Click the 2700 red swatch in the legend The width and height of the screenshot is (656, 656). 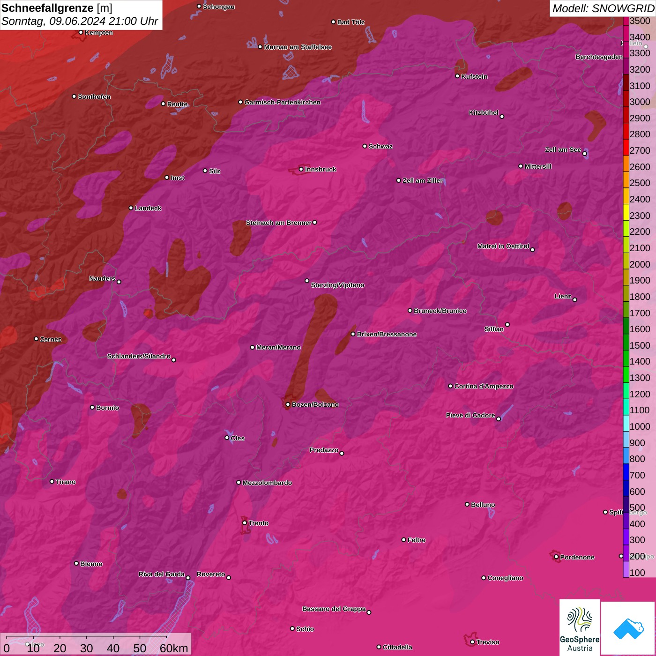[x=626, y=147]
